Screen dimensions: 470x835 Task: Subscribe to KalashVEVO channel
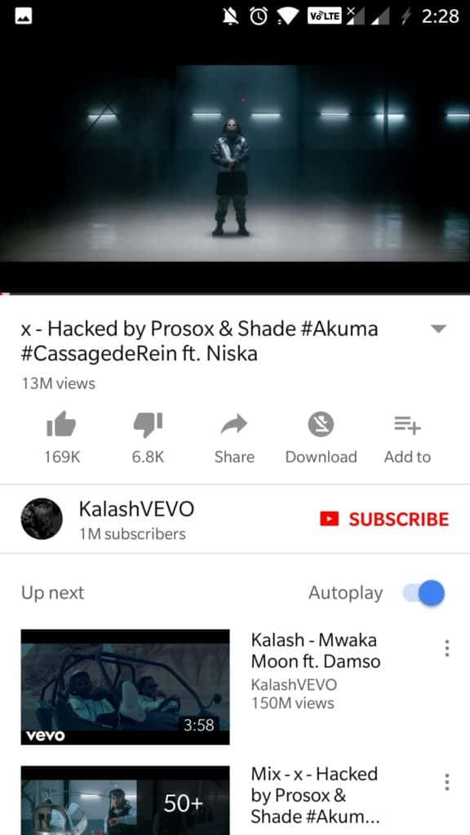[x=384, y=519]
